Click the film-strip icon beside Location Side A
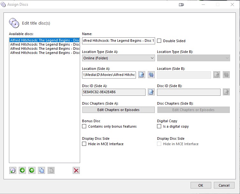 151,75
